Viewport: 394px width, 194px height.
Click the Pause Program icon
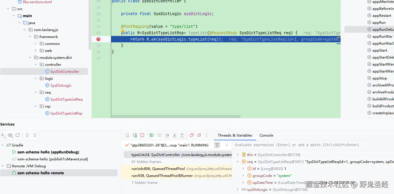pos(159,135)
